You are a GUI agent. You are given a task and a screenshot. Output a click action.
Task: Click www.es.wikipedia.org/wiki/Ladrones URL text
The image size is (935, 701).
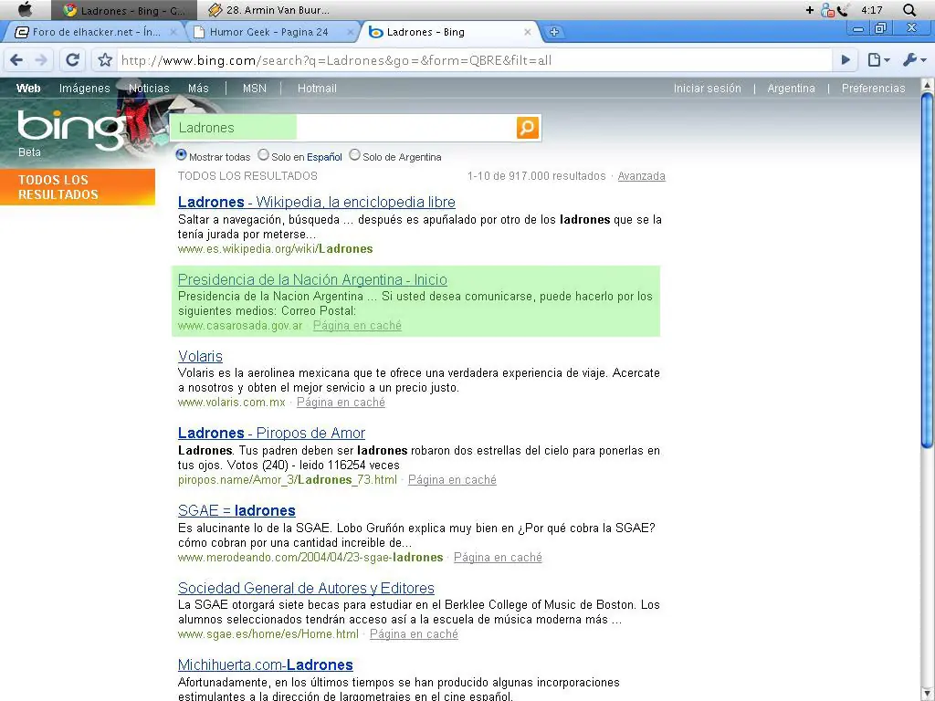tap(276, 249)
